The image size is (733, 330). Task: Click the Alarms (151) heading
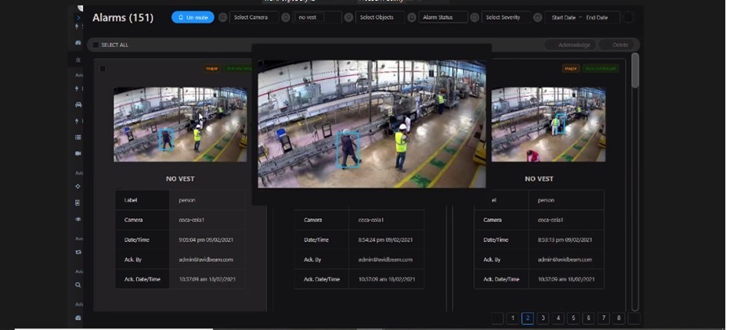tap(123, 18)
